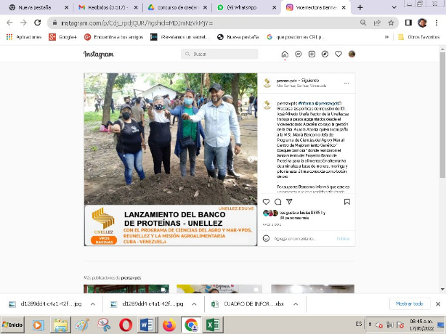This screenshot has height=334, width=446.
Task: Open Instagram home feed icon
Action: click(x=285, y=54)
